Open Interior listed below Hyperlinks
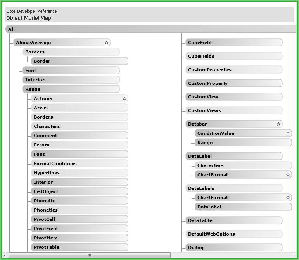Screen dimensions: 299x260 (x=80, y=182)
